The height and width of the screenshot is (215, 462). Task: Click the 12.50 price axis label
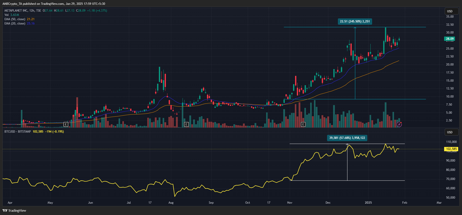coord(450,88)
